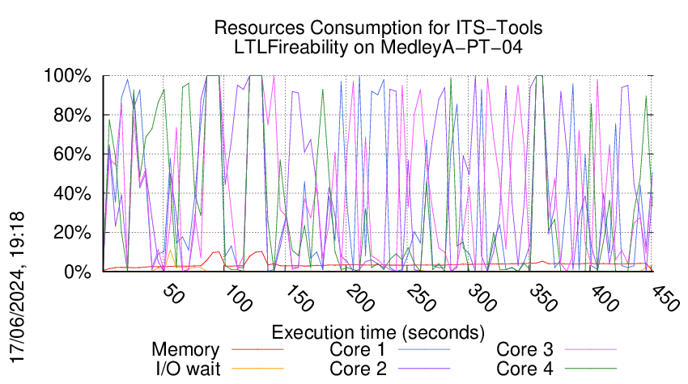Click the 50 x-axis tick label
This screenshot has height=384, width=688.
pos(172,294)
